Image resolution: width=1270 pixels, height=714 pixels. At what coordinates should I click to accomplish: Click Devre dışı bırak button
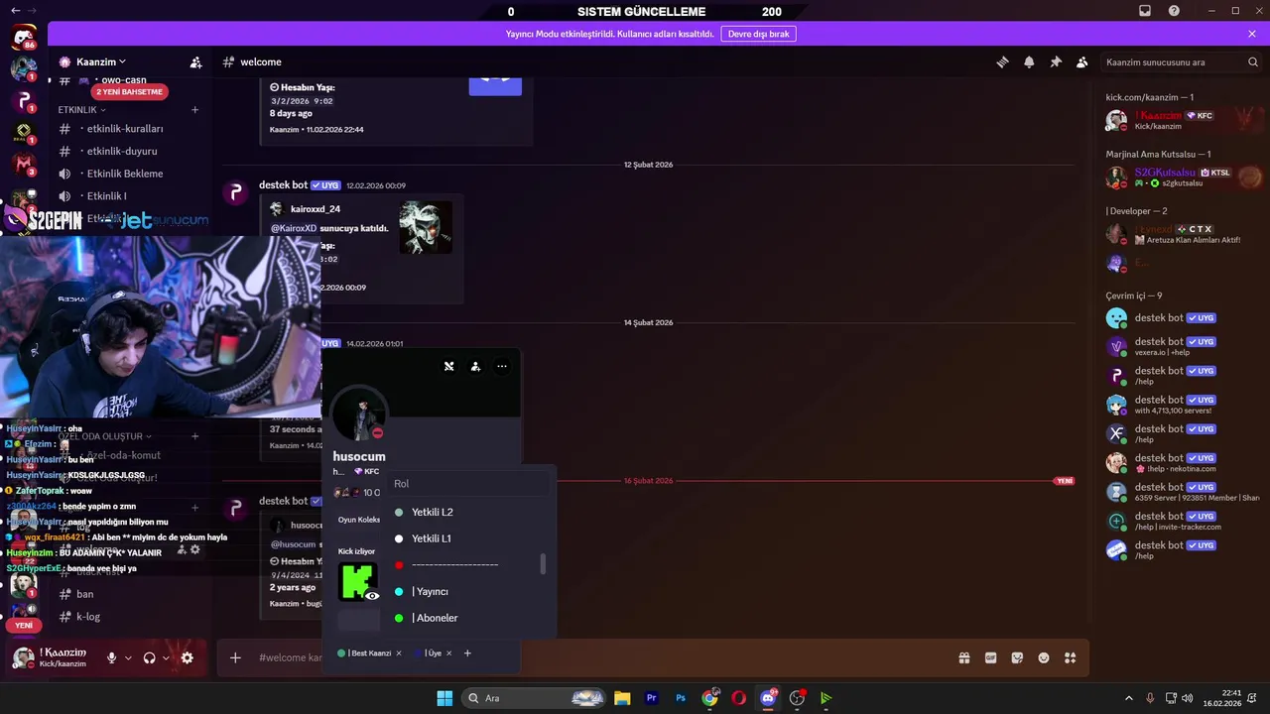pyautogui.click(x=758, y=34)
